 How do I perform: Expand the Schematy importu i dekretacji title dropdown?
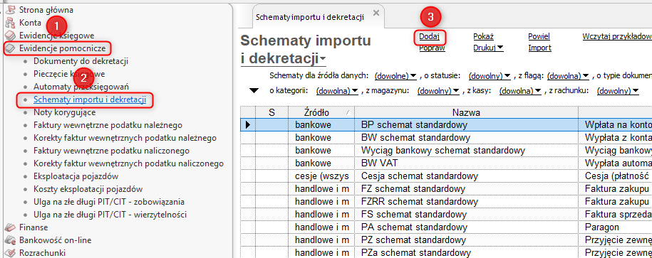click(323, 60)
